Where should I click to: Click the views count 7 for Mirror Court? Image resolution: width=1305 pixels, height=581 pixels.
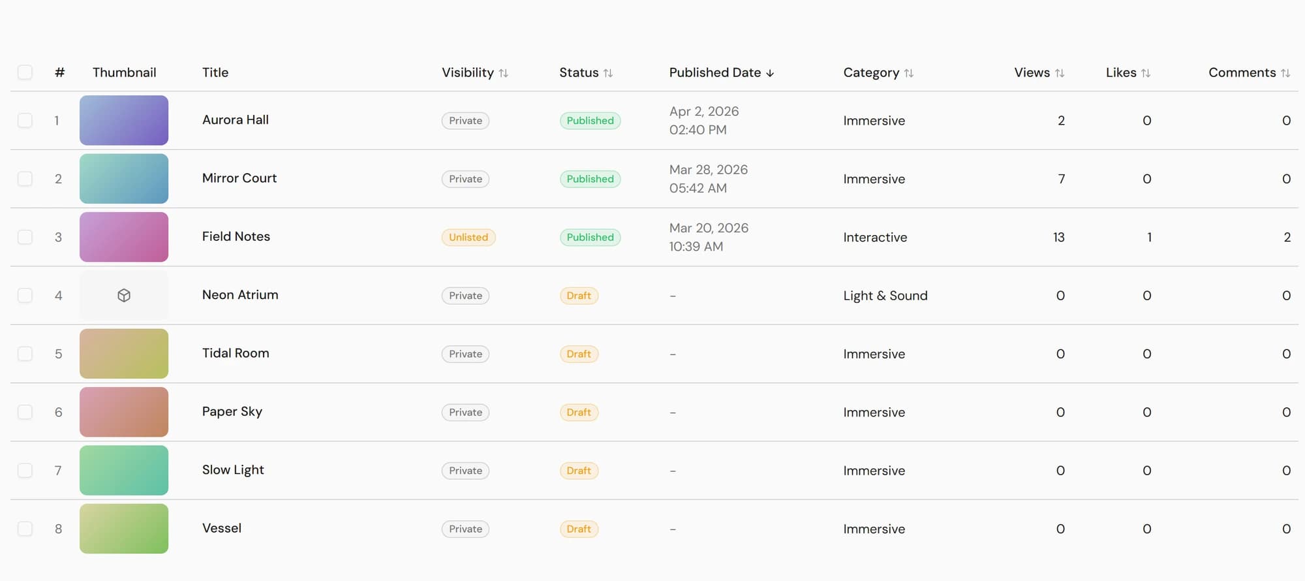[1062, 179]
